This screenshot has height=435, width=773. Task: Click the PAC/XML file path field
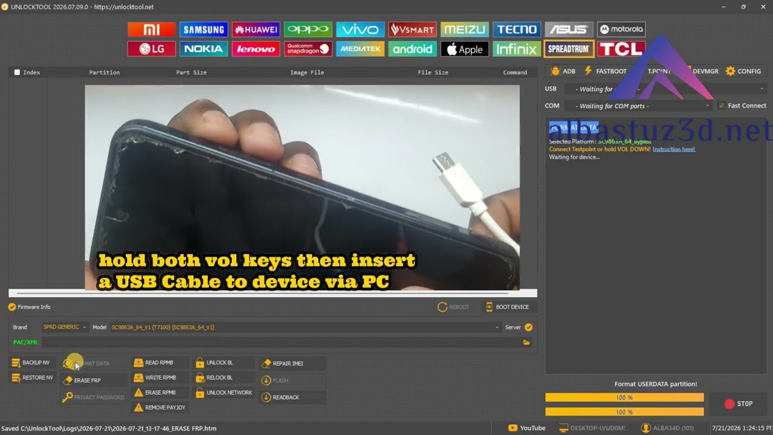coord(280,343)
